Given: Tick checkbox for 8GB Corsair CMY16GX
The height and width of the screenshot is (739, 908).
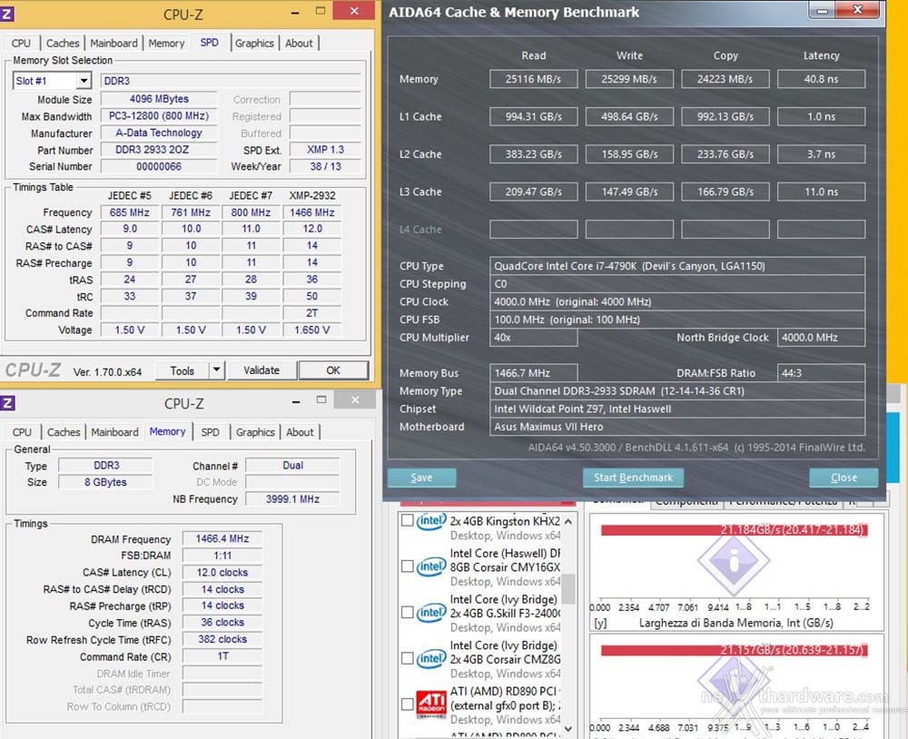Looking at the screenshot, I should [407, 566].
